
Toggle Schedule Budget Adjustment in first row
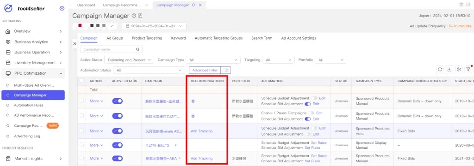(314, 98)
